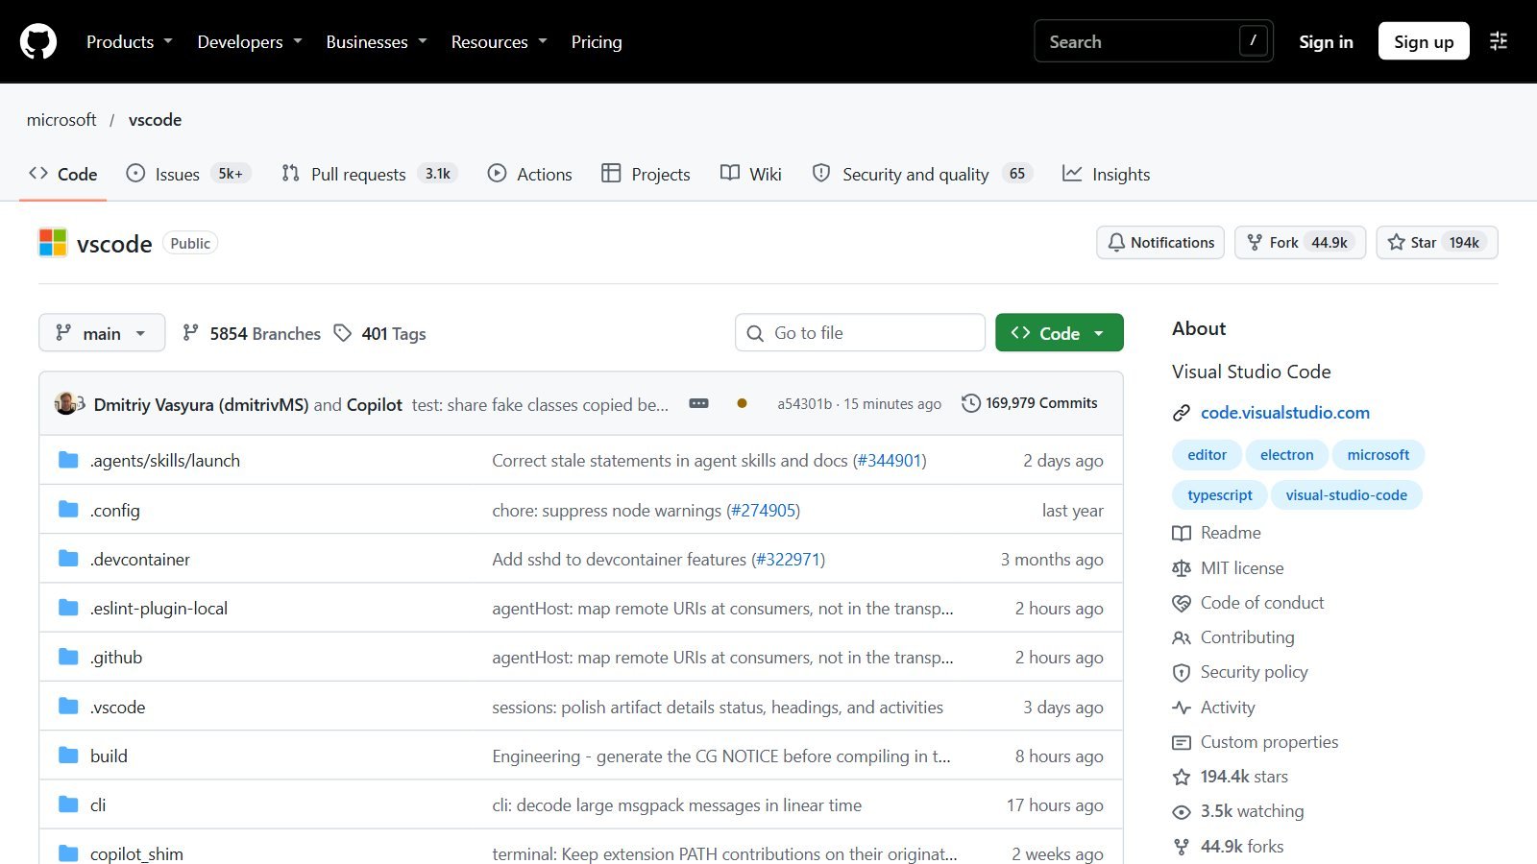Expand the Businesses menu

[x=377, y=41]
